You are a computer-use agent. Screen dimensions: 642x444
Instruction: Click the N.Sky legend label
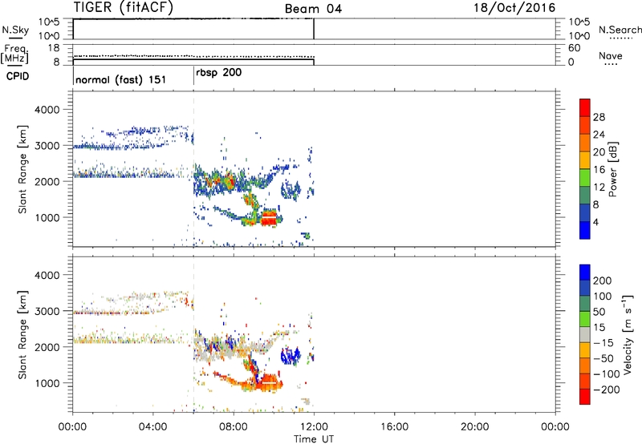15,30
